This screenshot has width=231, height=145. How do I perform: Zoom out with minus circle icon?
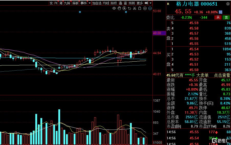pyautogui.click(x=150, y=8)
